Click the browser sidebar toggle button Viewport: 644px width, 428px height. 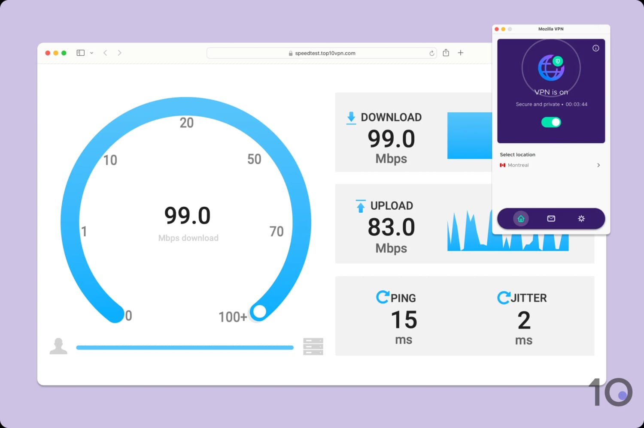point(80,53)
